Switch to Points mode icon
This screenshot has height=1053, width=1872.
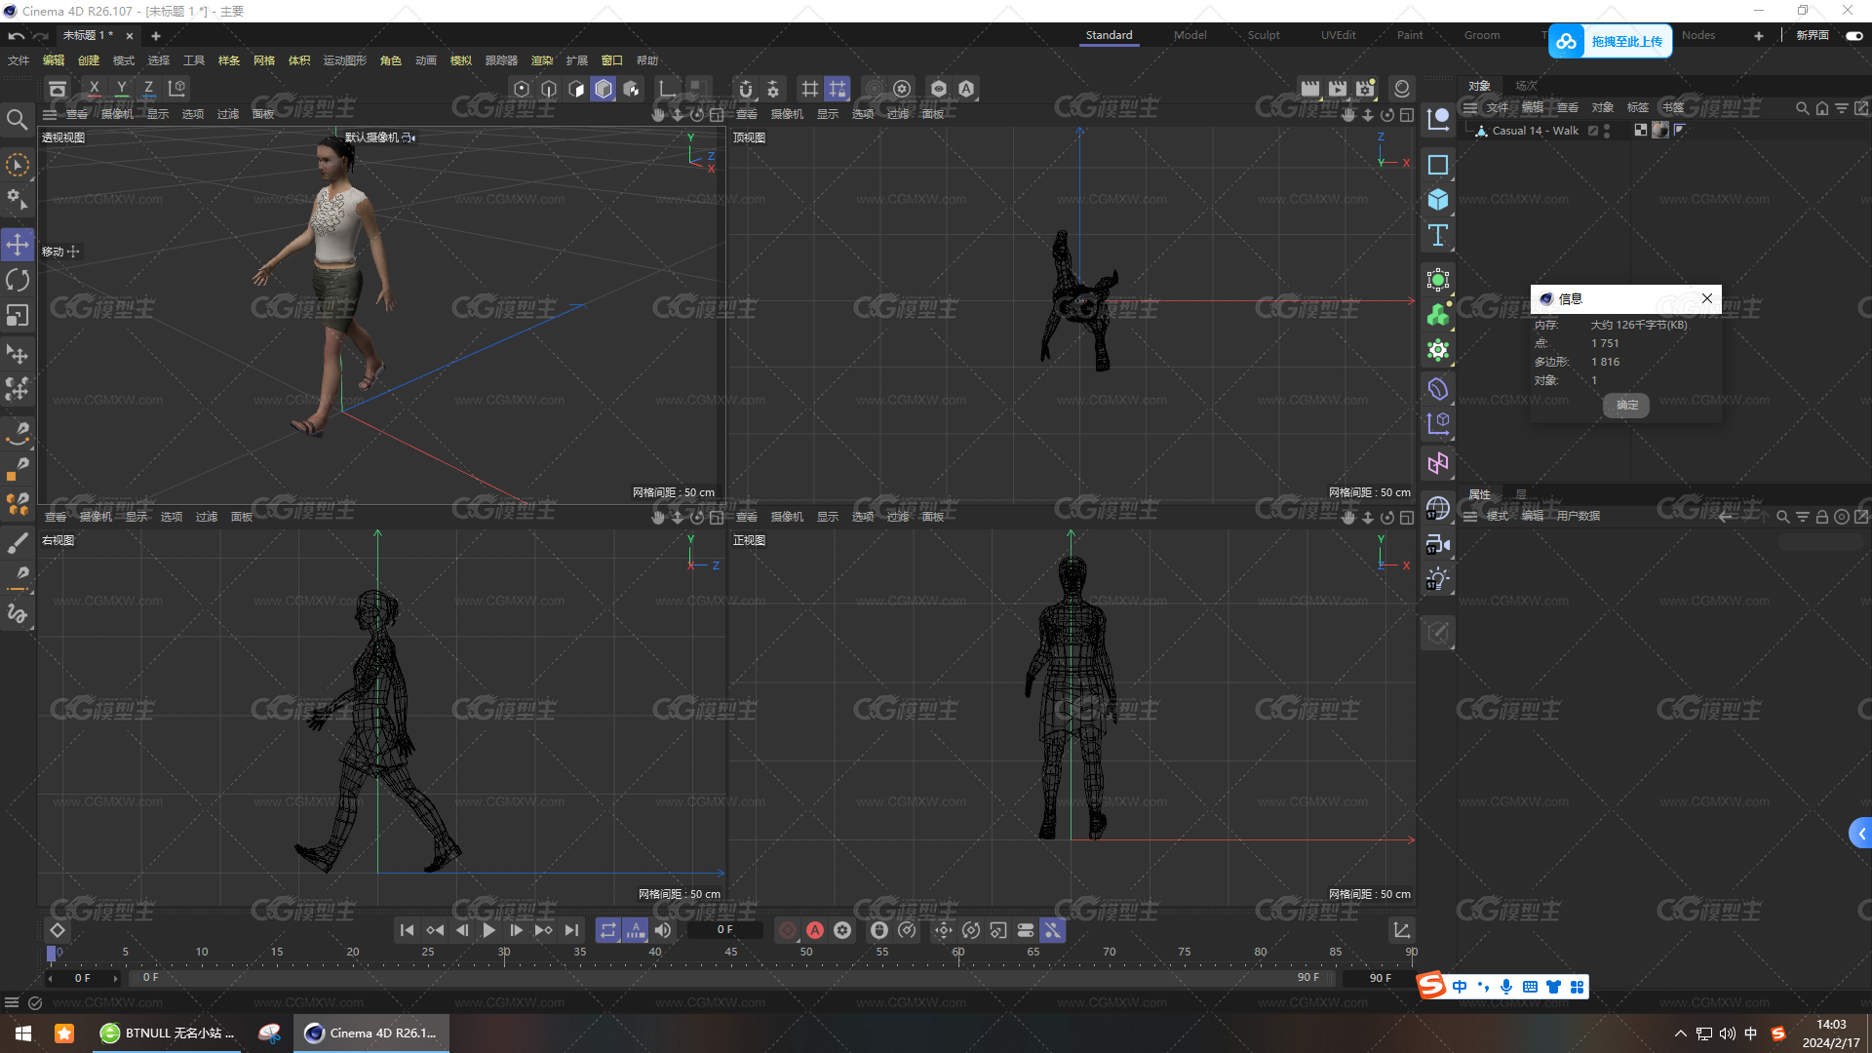522,89
